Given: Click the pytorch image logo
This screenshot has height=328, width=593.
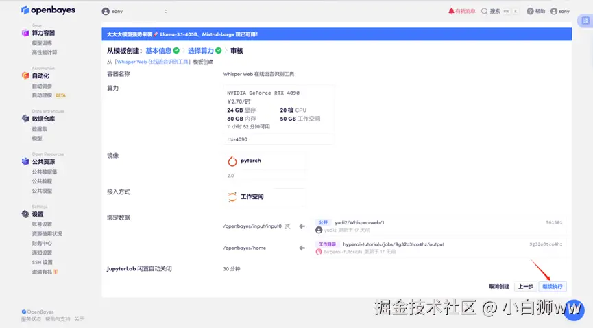Looking at the screenshot, I should point(232,161).
